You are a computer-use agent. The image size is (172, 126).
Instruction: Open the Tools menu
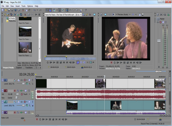click(23, 6)
